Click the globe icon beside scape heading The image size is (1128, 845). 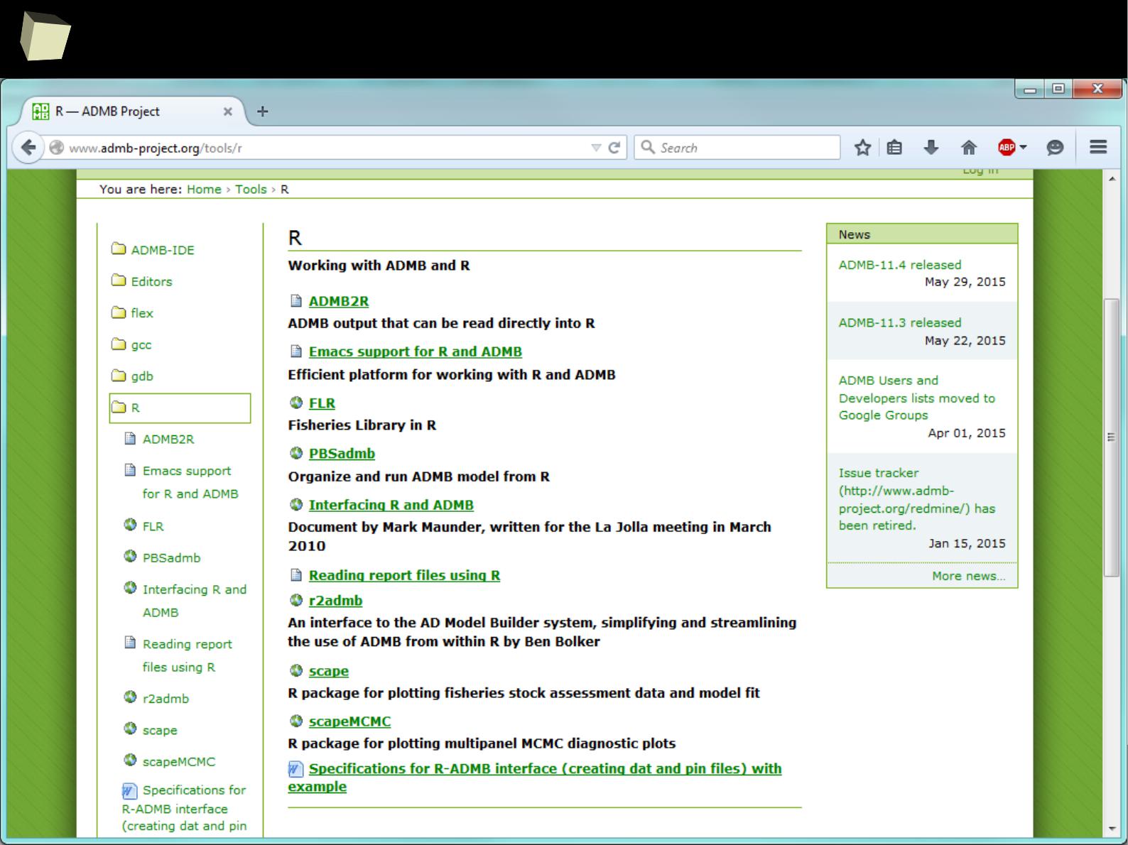point(296,670)
